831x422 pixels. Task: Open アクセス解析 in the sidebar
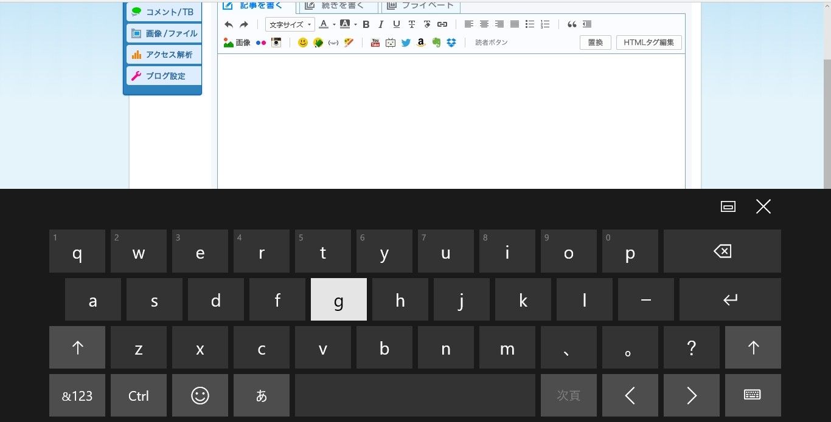click(164, 55)
